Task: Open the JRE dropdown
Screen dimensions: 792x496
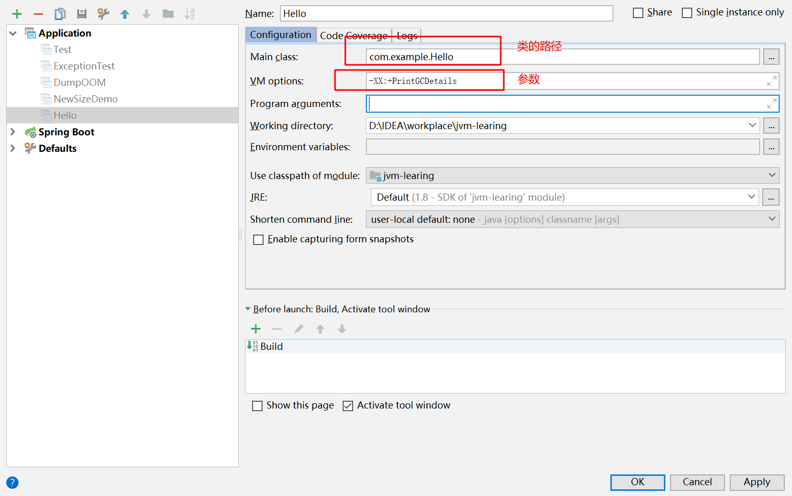Action: 751,197
